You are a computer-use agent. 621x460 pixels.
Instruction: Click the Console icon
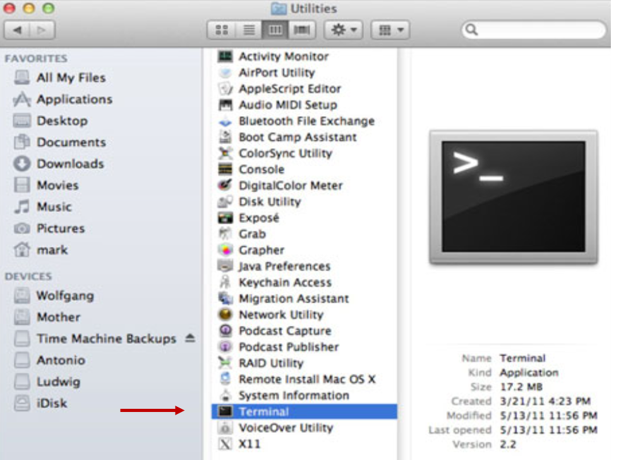click(x=226, y=169)
